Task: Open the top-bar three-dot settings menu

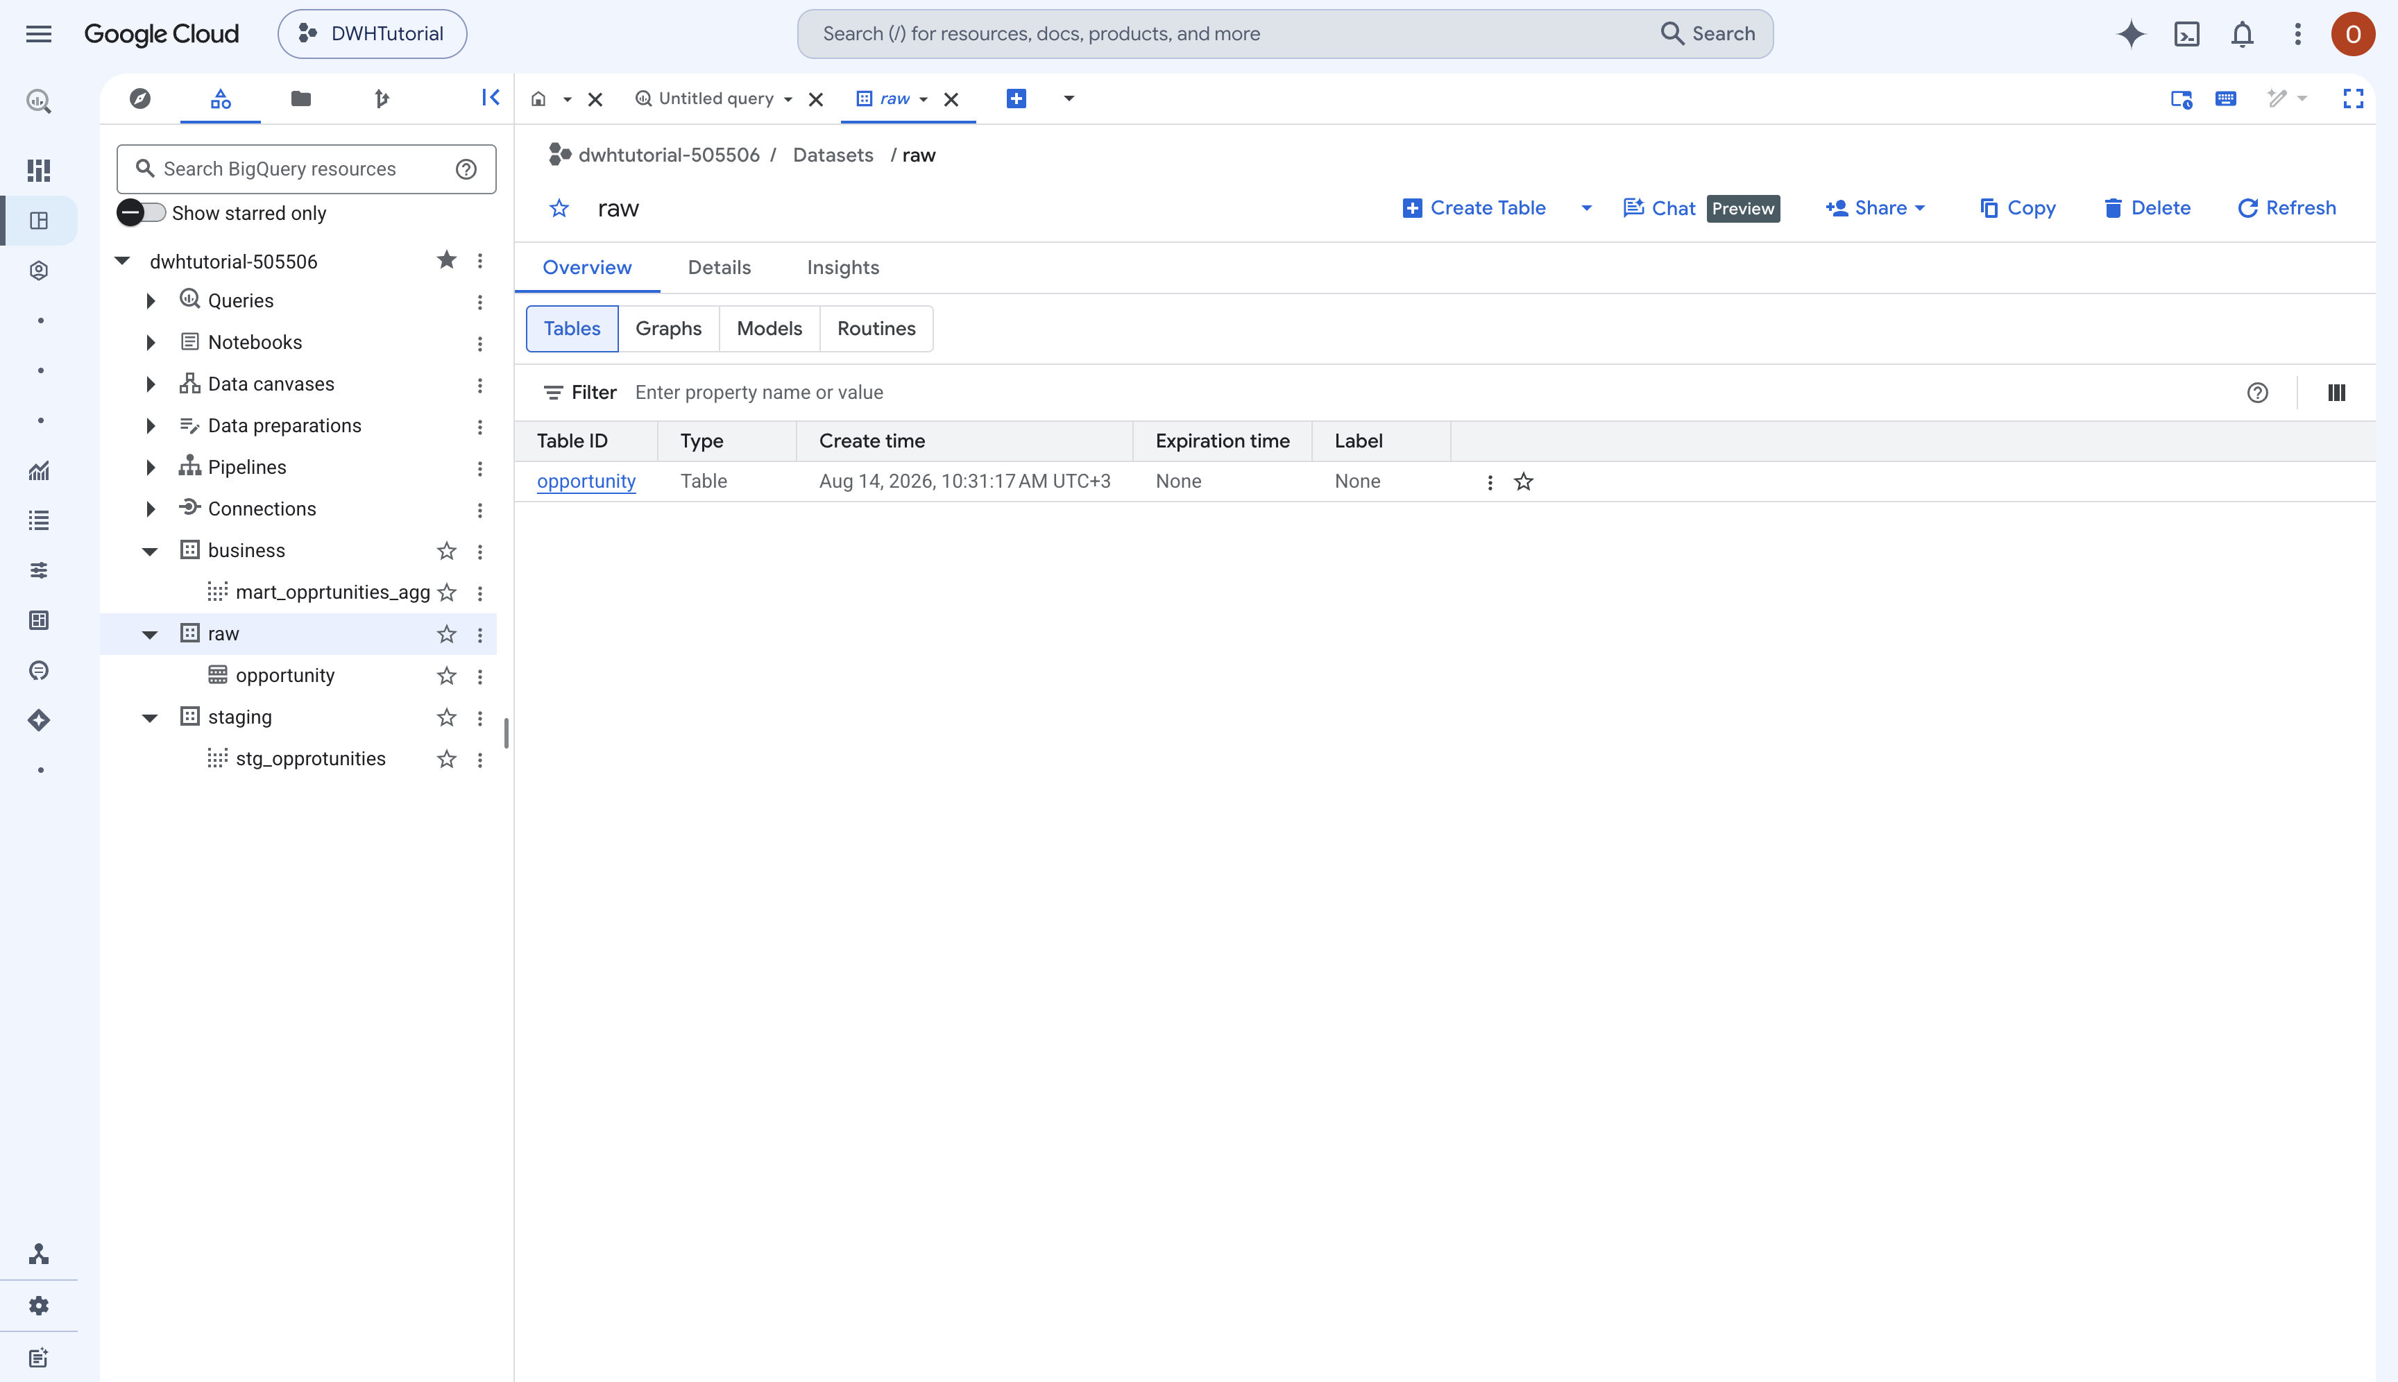Action: click(x=2297, y=34)
